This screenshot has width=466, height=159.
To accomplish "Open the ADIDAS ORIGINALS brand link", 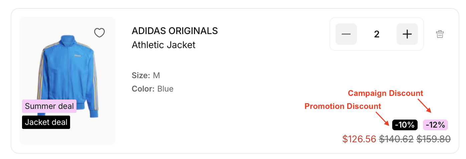I will coord(175,31).
